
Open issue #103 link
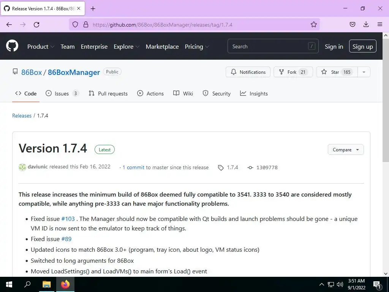click(68, 219)
